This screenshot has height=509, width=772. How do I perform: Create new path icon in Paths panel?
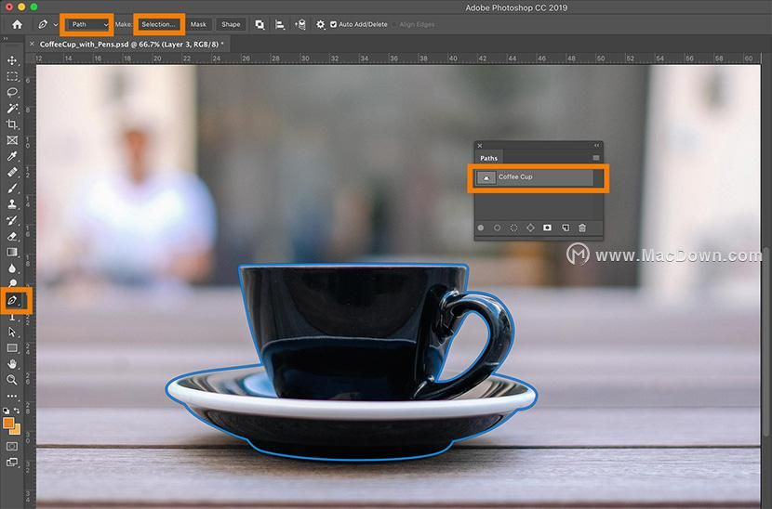click(566, 228)
